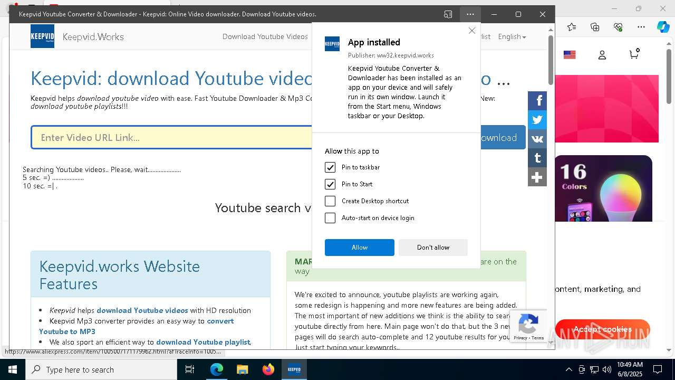The image size is (675, 380).
Task: Click the sidebar icon in the app title bar
Action: (x=448, y=14)
